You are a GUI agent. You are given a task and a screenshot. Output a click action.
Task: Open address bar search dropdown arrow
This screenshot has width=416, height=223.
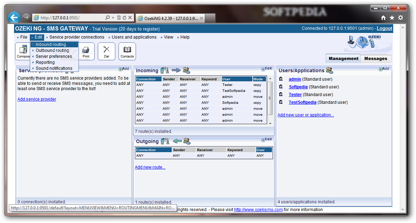[x=113, y=18]
